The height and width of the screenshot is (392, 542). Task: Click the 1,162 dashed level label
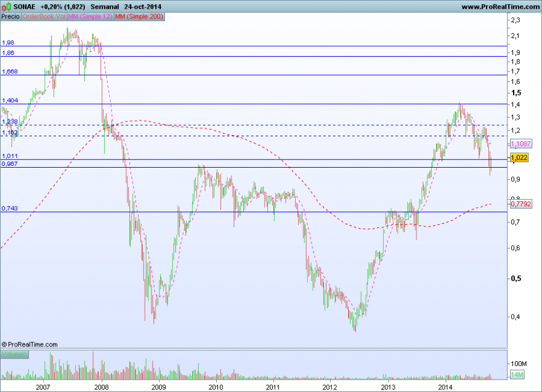(10, 132)
